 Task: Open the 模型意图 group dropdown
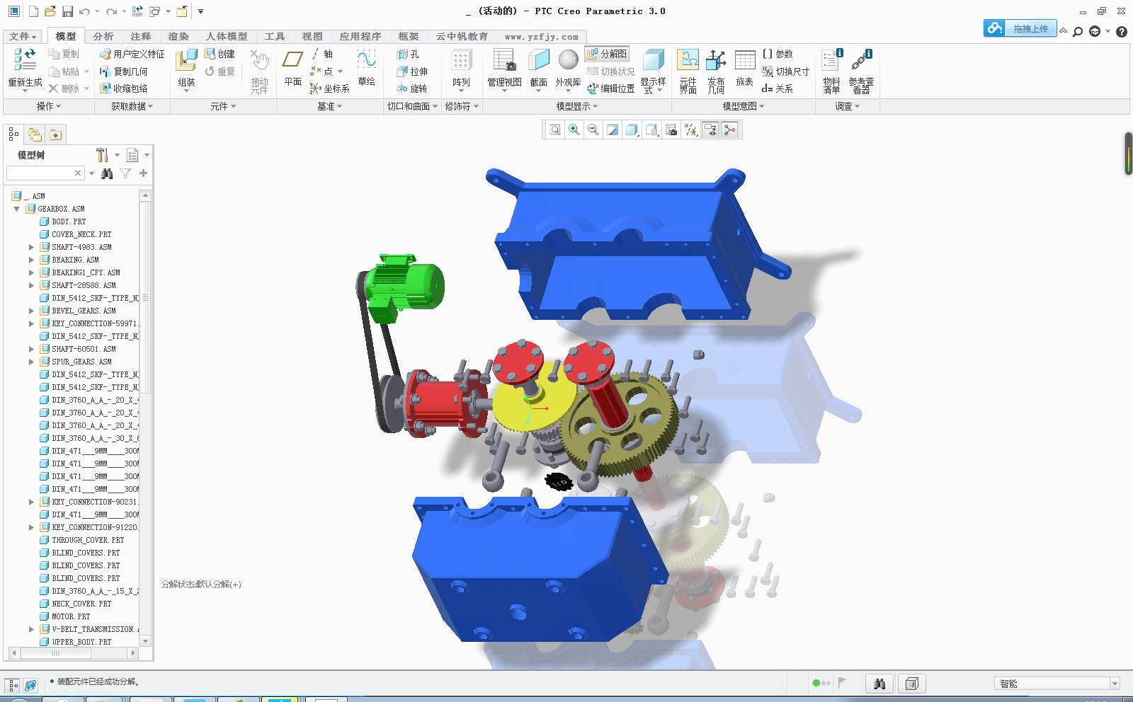(x=744, y=106)
